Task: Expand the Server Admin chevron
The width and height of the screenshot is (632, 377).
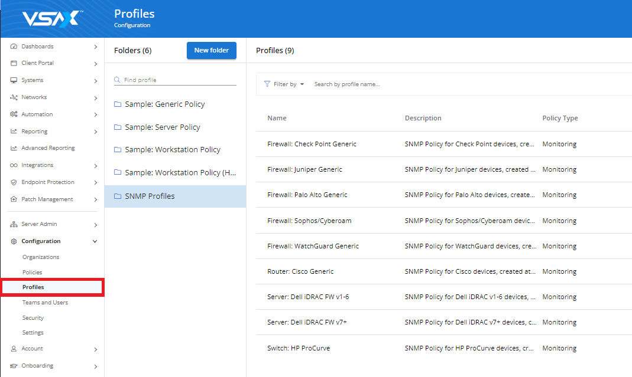Action: tap(96, 225)
